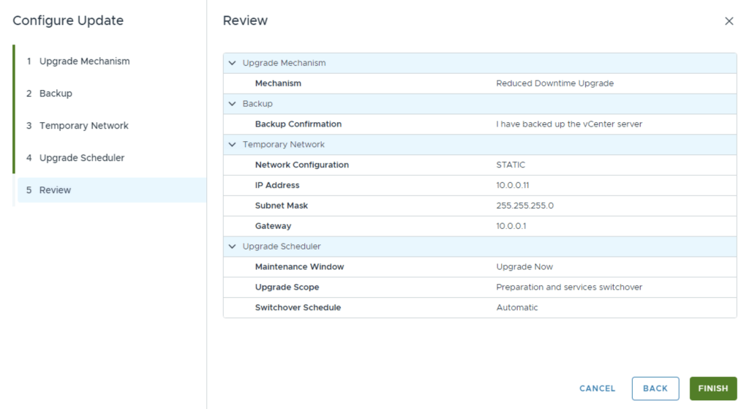
Task: Go to step 1 Upgrade Mechanism
Action: coord(84,61)
